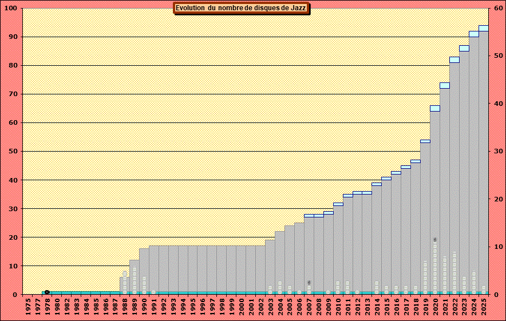Select the x-axis year label 2020
This screenshot has height=321, width=506.
(435, 306)
